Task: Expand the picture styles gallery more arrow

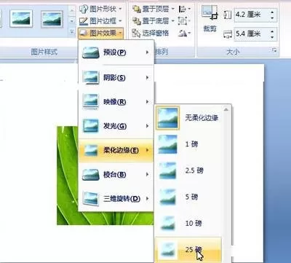Action: [72, 31]
